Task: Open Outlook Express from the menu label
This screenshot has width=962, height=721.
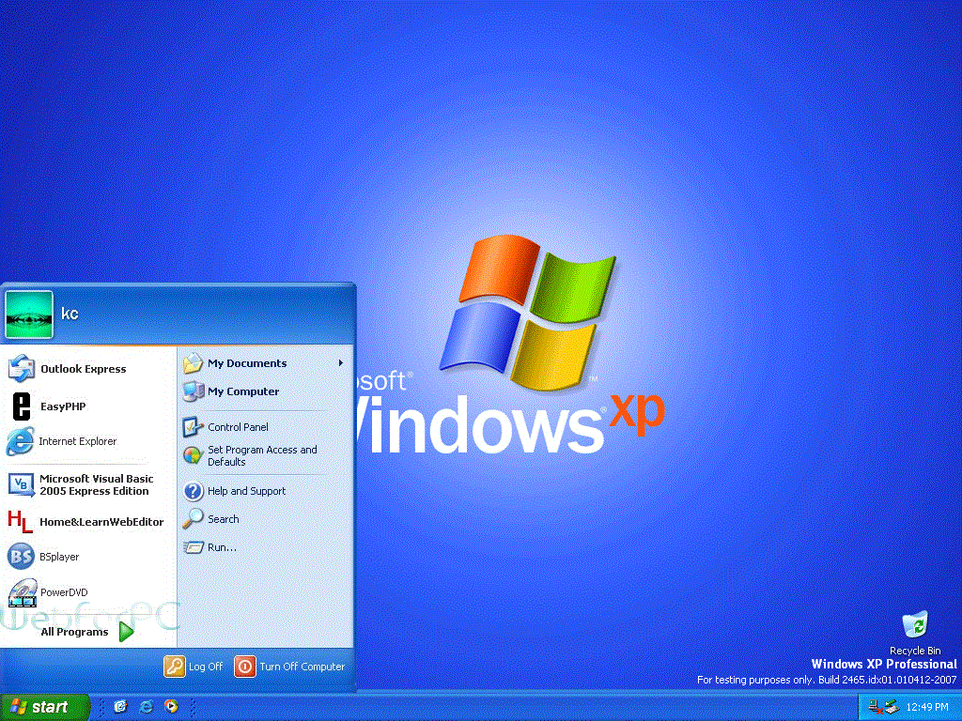Action: (x=84, y=368)
